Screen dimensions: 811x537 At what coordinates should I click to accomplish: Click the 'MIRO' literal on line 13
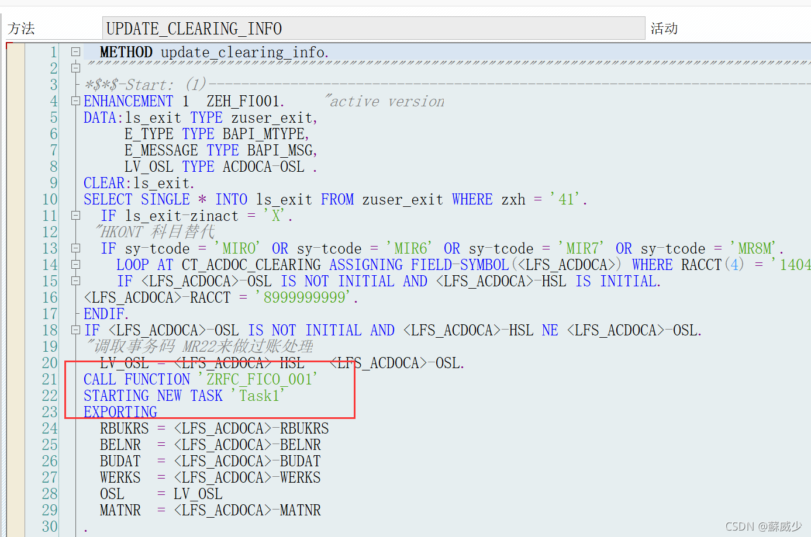(x=237, y=248)
